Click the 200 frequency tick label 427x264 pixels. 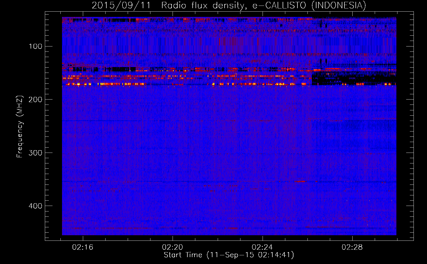pos(35,100)
